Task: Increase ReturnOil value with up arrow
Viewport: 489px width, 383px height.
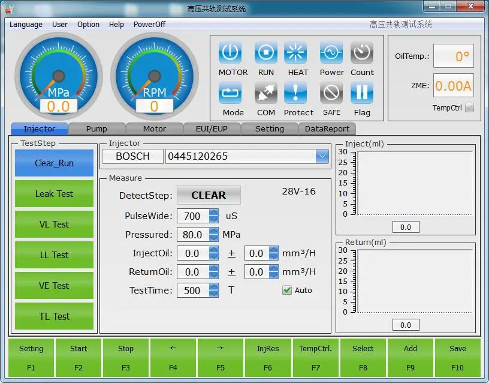Action: click(x=214, y=268)
